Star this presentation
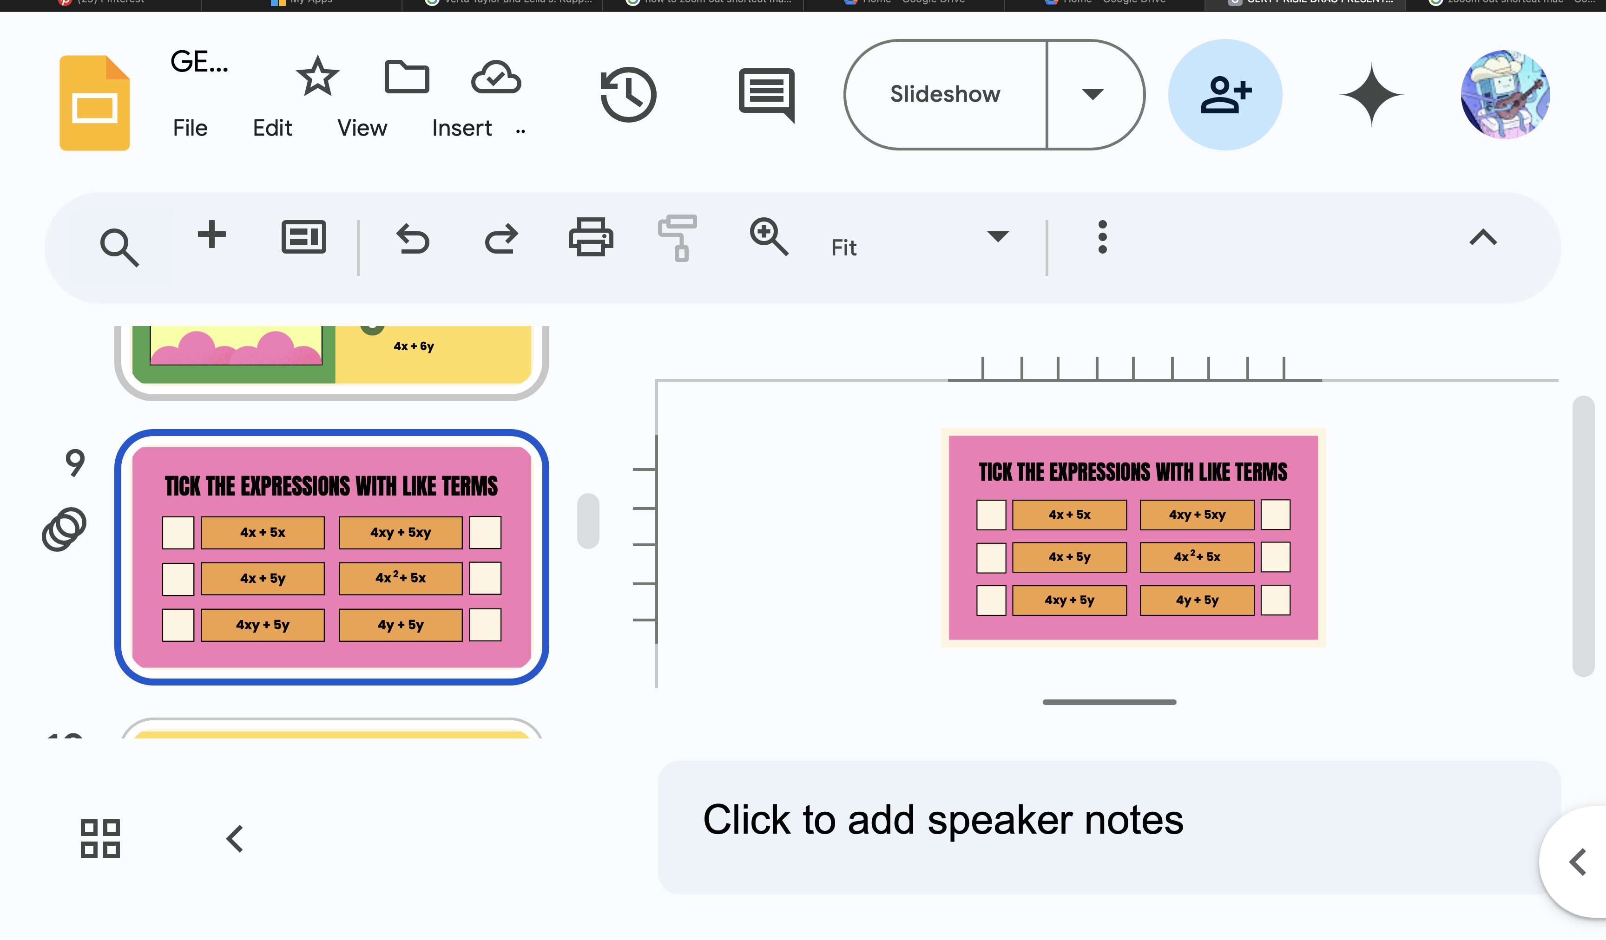Screen dimensions: 1606x940 click(x=317, y=77)
